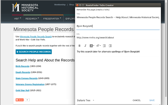168x105 pixels.
Task: Toggle bold formatting in the note editor
Action: [80, 46]
